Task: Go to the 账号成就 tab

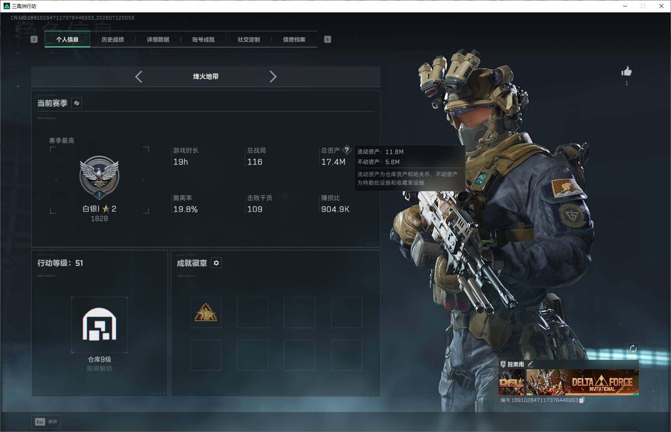Action: (x=203, y=40)
